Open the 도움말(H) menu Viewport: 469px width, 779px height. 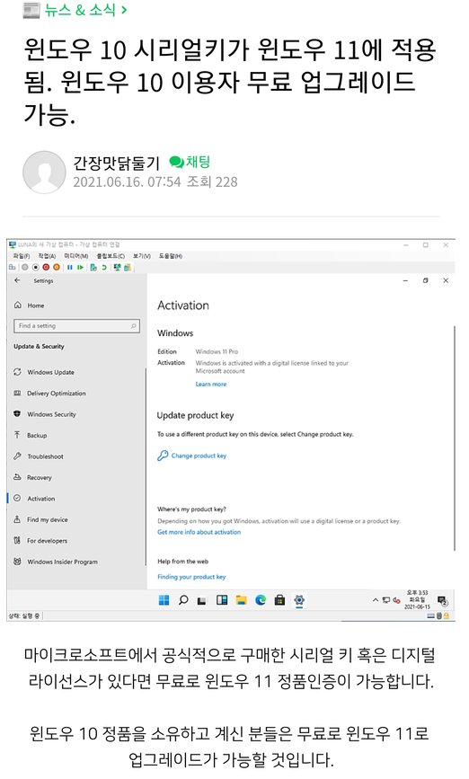(x=171, y=256)
